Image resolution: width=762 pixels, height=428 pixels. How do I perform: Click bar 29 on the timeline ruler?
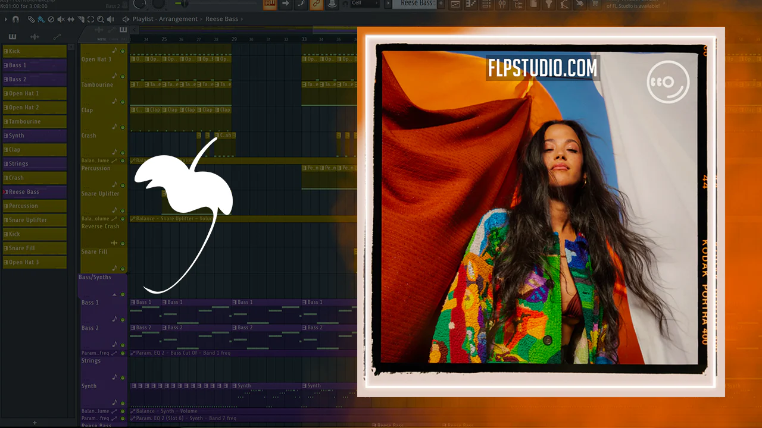(x=234, y=39)
